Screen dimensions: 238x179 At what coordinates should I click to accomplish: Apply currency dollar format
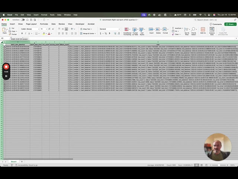[100, 33]
